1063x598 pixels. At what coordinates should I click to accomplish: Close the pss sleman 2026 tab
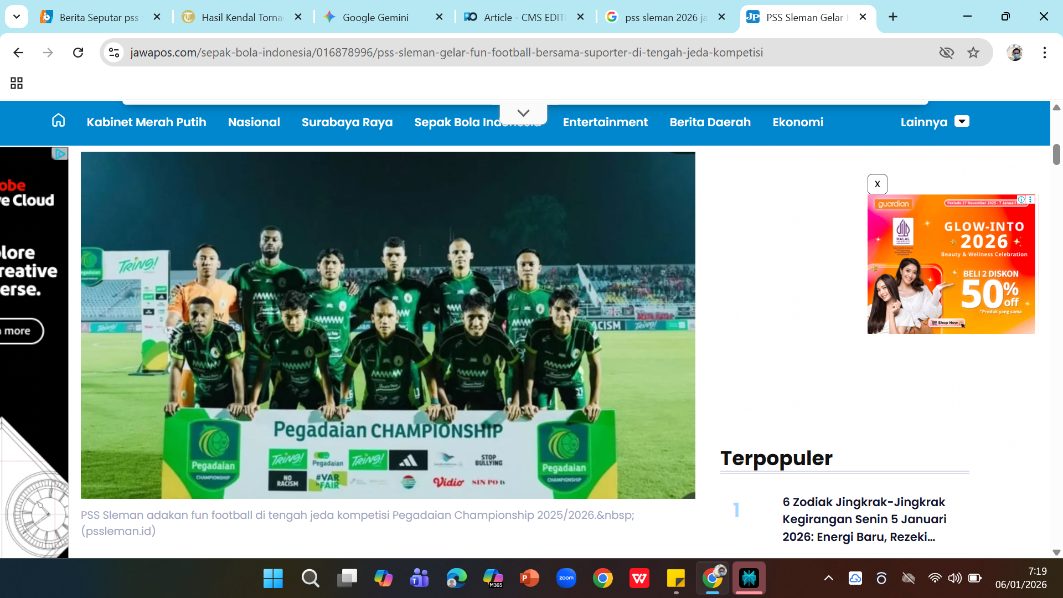pos(721,17)
